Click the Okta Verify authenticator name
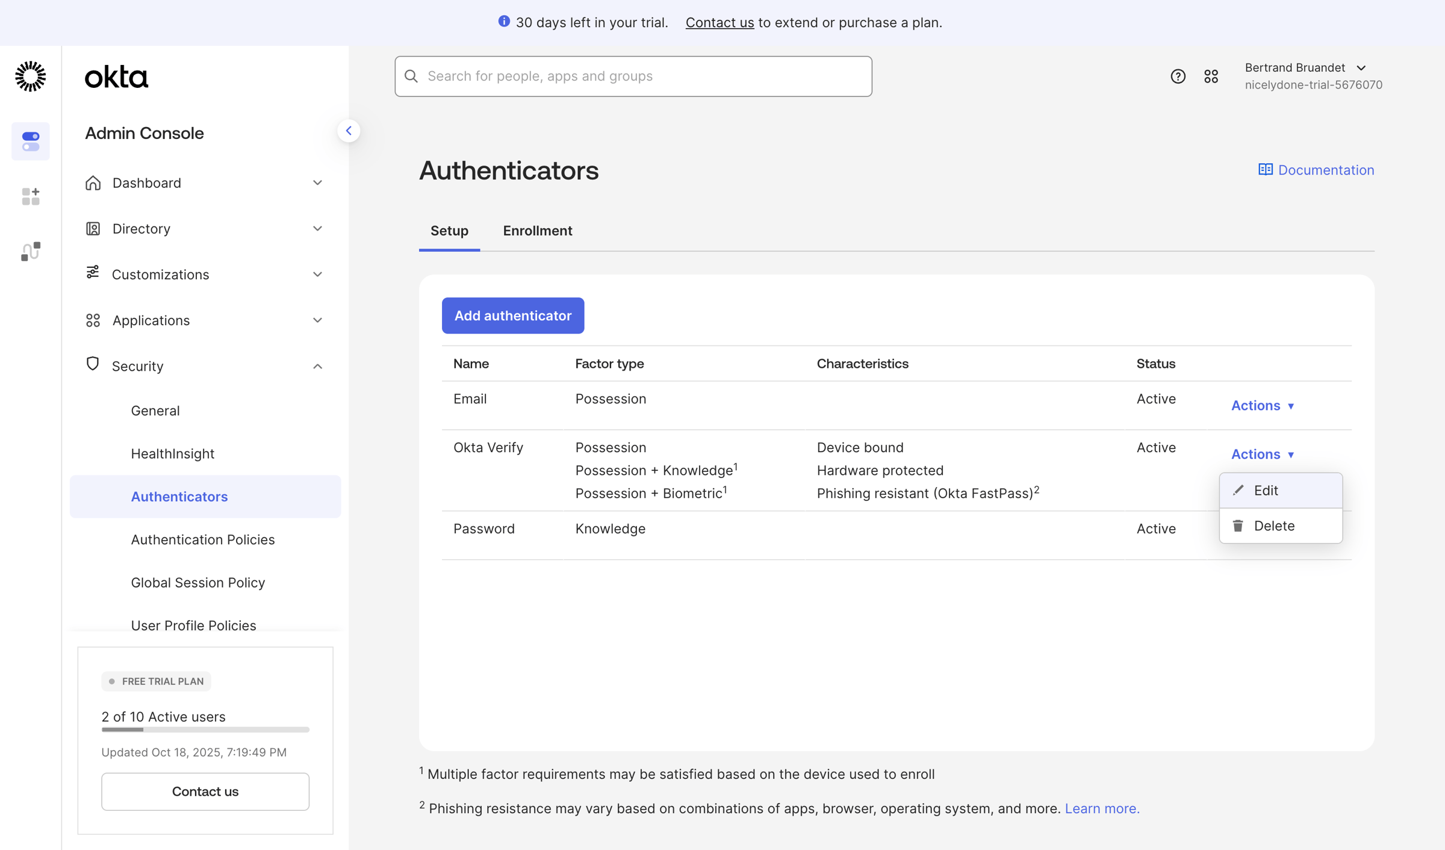1445x850 pixels. (x=488, y=447)
